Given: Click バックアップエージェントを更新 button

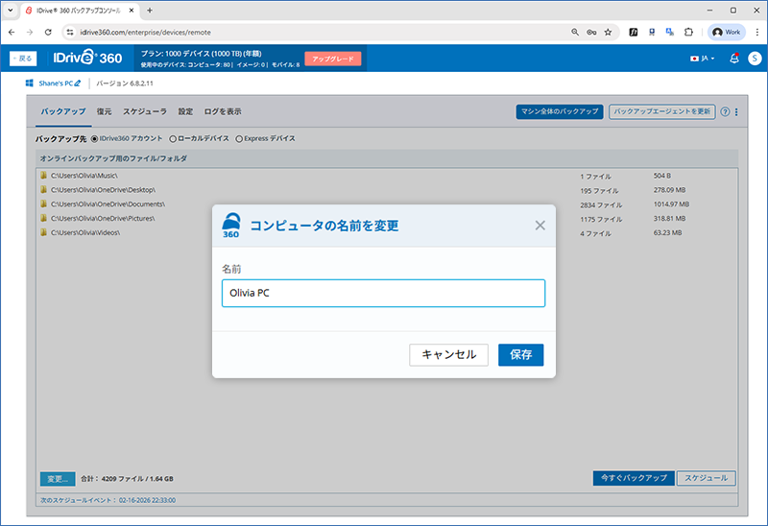Looking at the screenshot, I should click(661, 111).
